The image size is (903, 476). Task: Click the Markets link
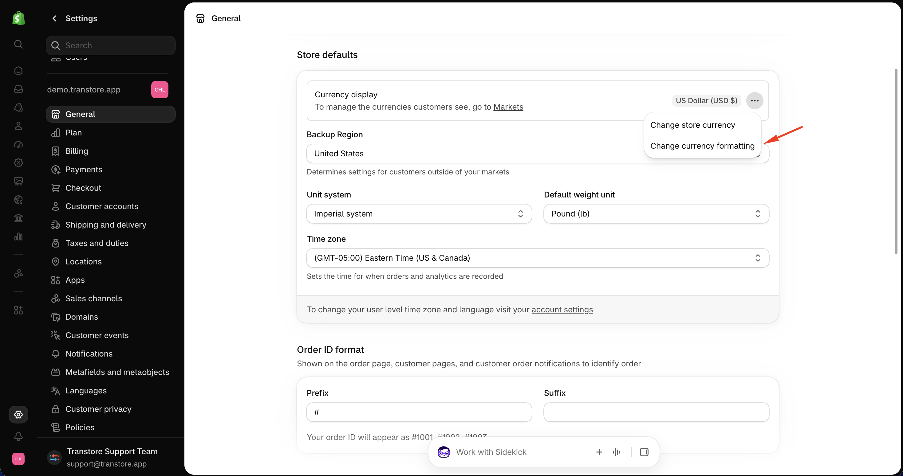click(508, 107)
